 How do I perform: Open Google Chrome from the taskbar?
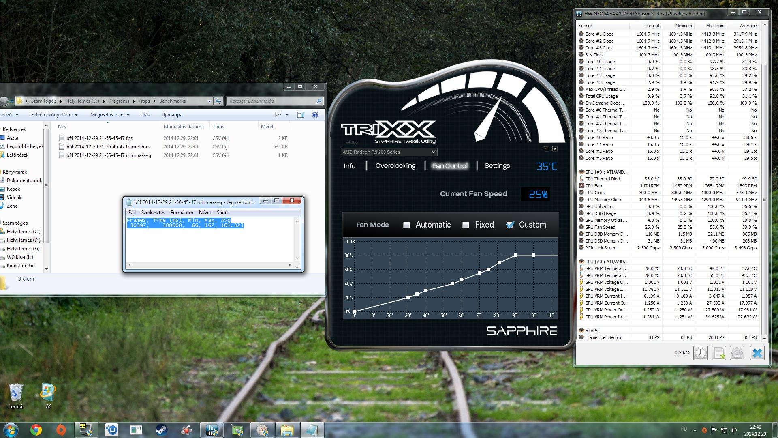tap(36, 429)
